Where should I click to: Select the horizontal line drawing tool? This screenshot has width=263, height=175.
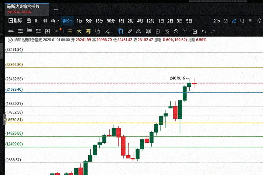(x=20, y=31)
